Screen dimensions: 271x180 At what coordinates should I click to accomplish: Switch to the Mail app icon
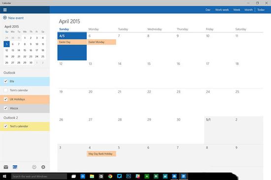click(6, 167)
